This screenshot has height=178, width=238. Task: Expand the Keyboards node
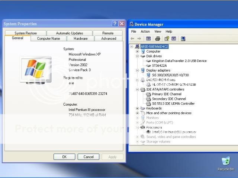pos(137,108)
